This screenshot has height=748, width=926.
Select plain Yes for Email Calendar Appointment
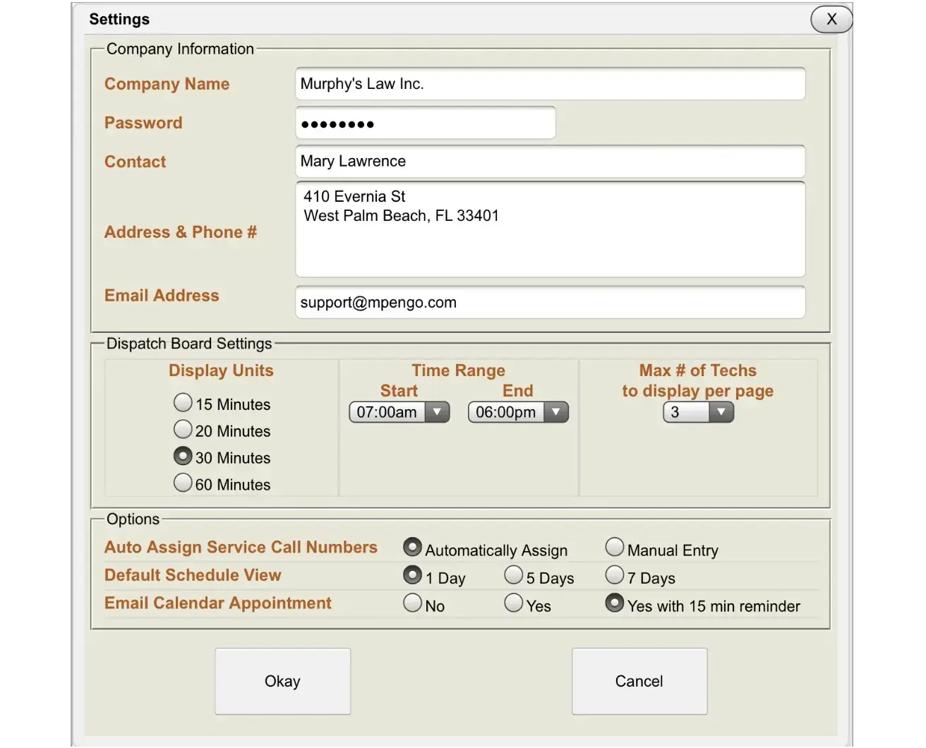point(514,603)
